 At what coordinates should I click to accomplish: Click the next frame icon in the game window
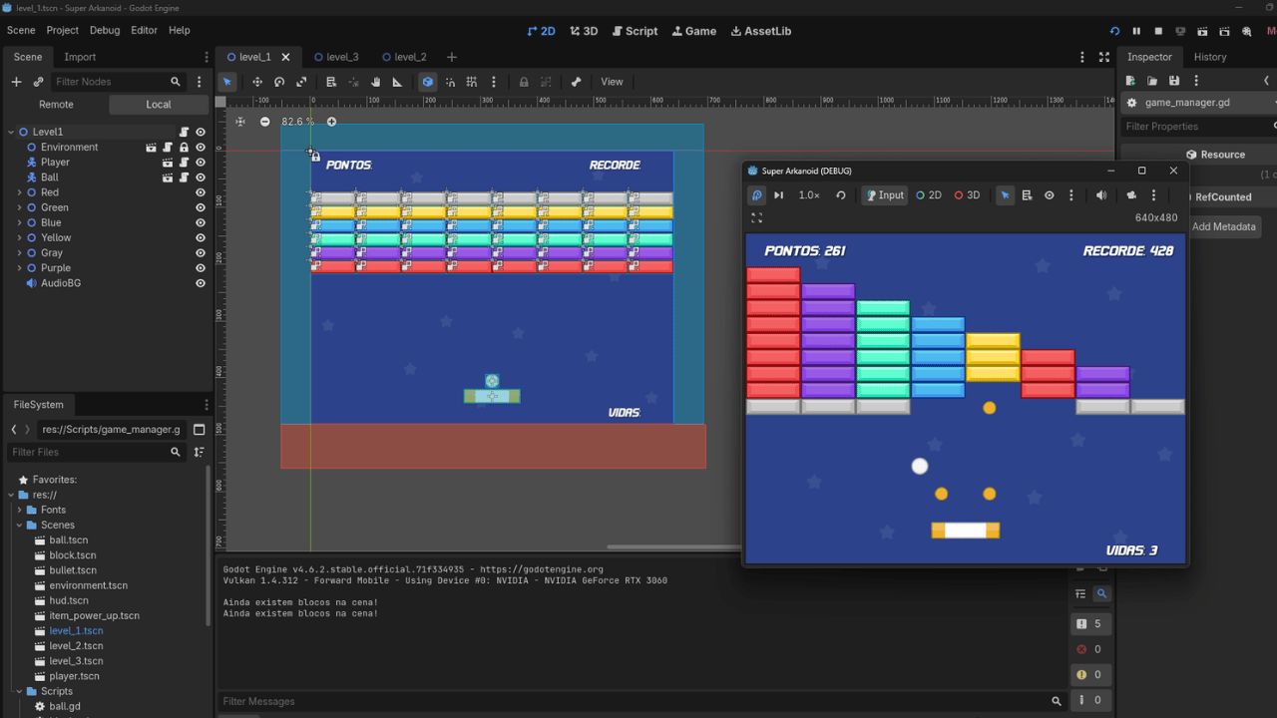point(779,195)
